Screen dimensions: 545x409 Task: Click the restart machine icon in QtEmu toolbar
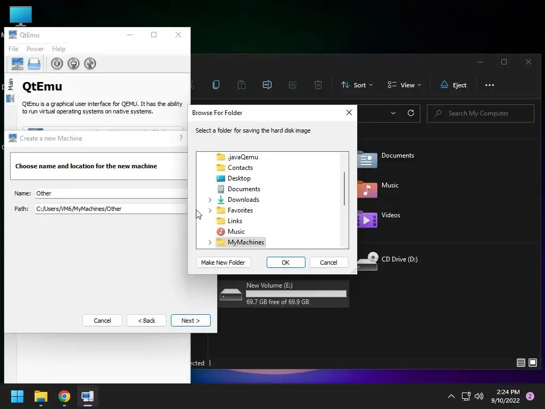(90, 64)
